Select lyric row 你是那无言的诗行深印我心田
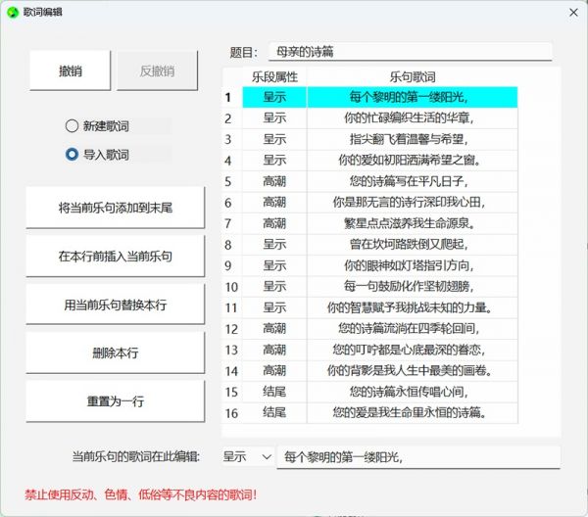588x517 pixels. pos(413,203)
